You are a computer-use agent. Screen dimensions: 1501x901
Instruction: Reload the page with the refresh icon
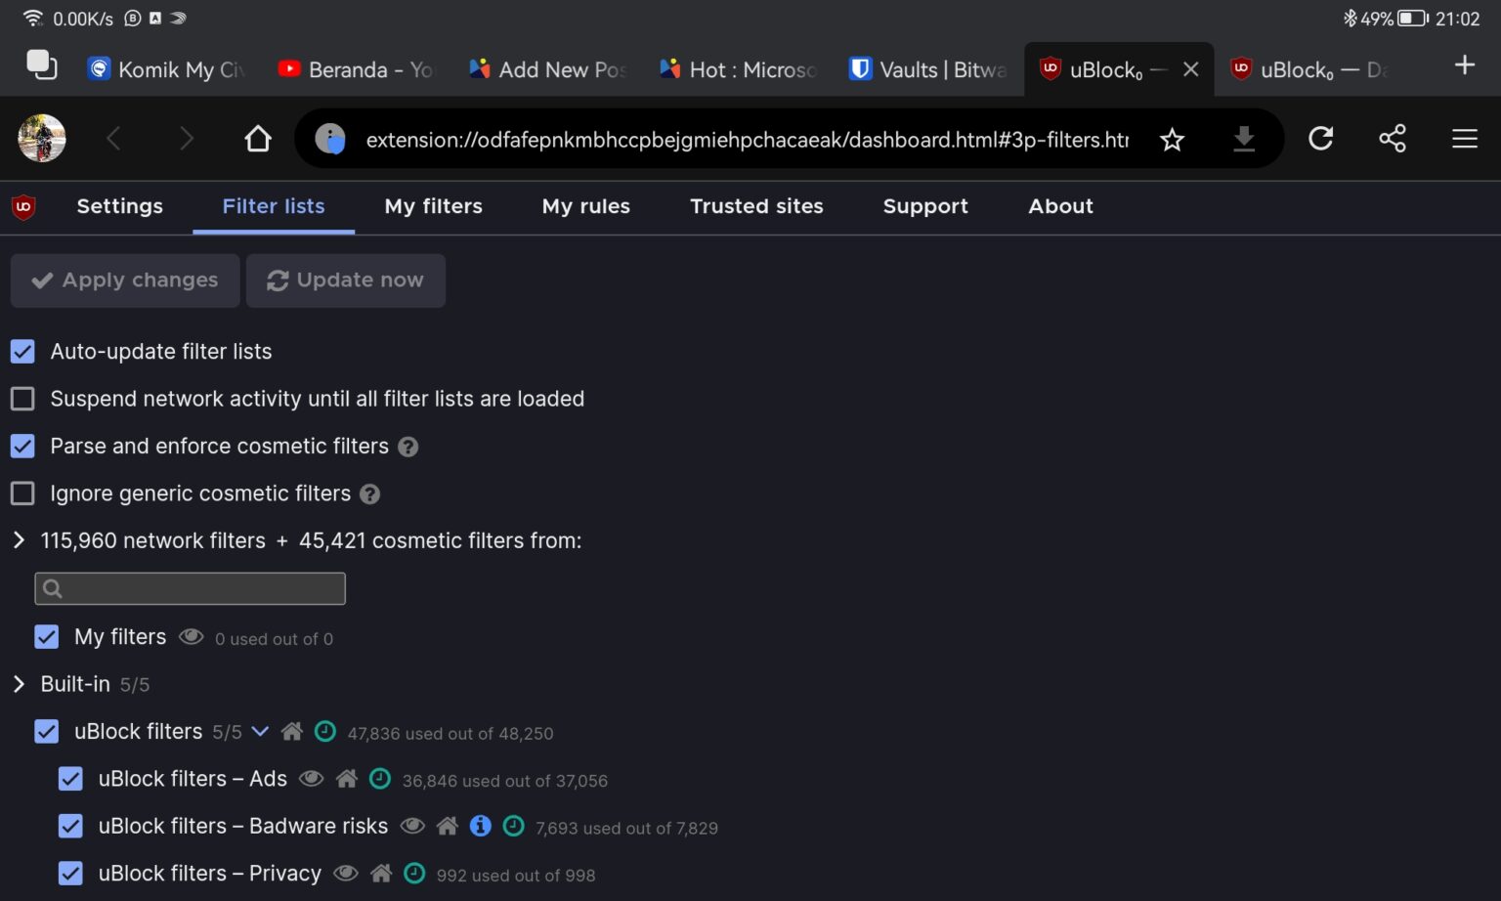(x=1320, y=139)
